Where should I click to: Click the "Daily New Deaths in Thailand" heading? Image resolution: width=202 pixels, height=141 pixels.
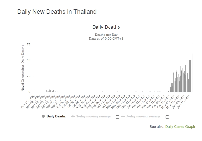(57, 12)
